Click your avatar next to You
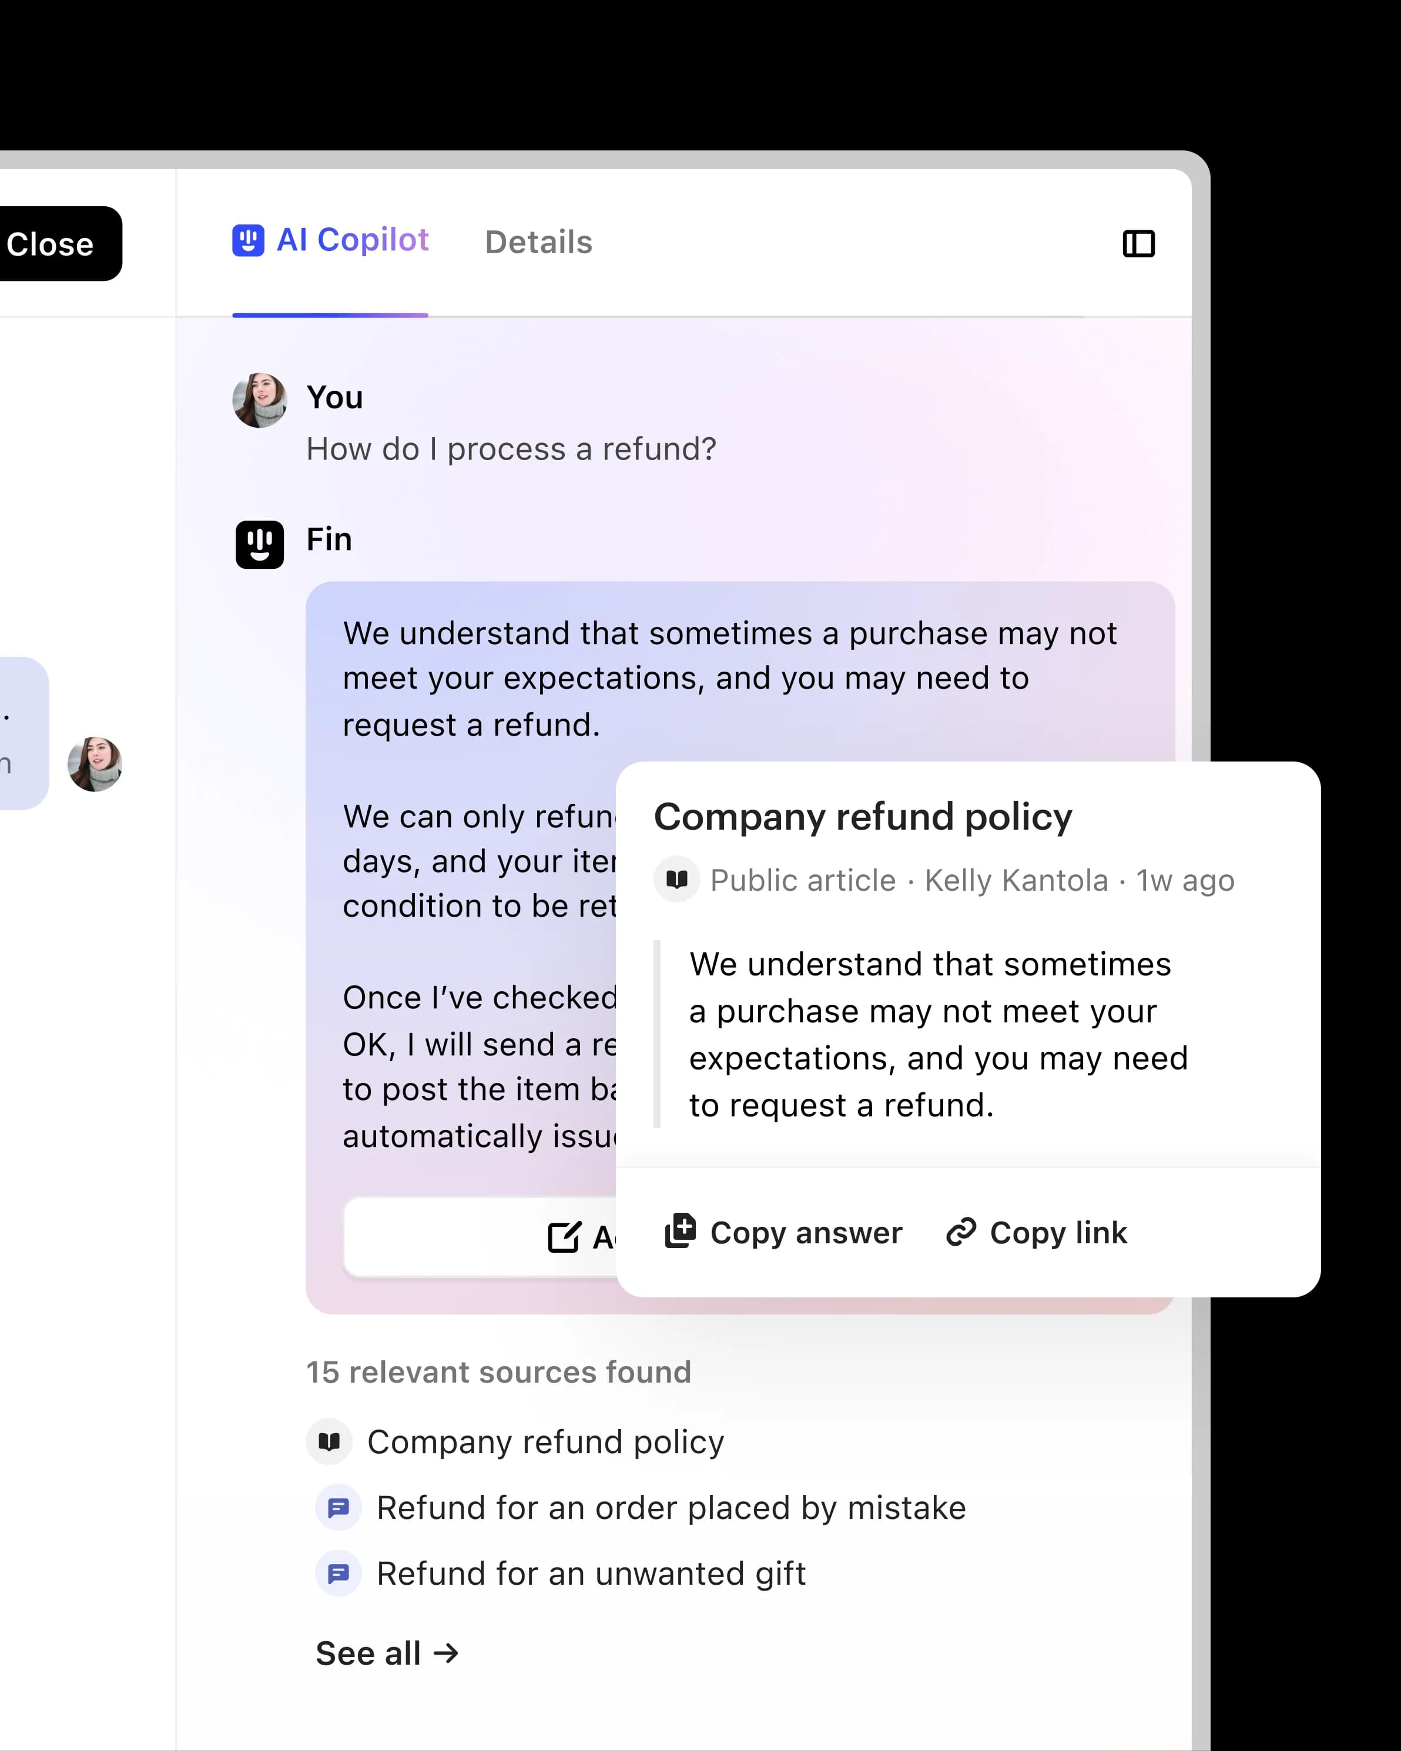This screenshot has width=1401, height=1751. point(260,400)
